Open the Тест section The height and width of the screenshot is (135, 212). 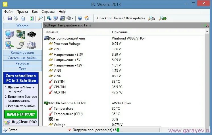click(22, 69)
